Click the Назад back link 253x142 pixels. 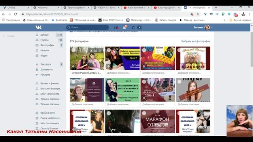[x=9, y=36]
